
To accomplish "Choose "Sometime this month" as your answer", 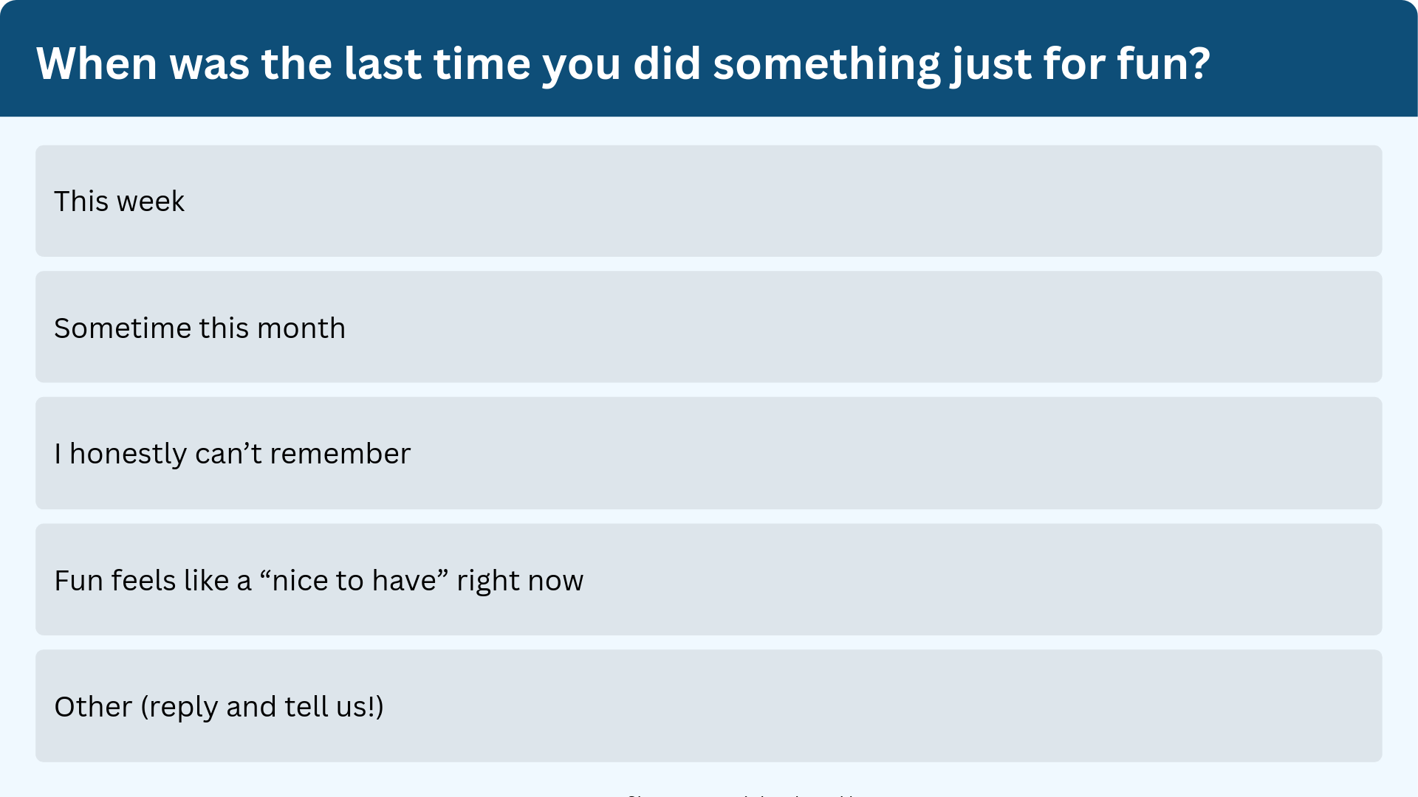I will [x=709, y=327].
